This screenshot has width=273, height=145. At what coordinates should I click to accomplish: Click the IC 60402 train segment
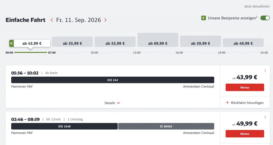pyautogui.click(x=166, y=126)
